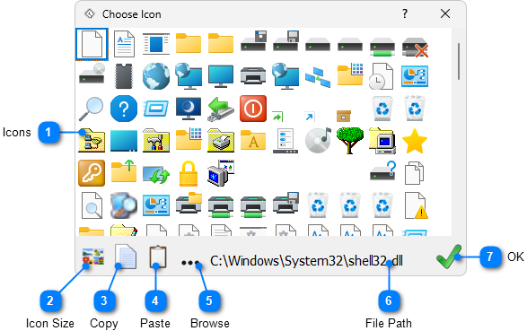Choose the two overlapping documents icon

click(x=414, y=173)
